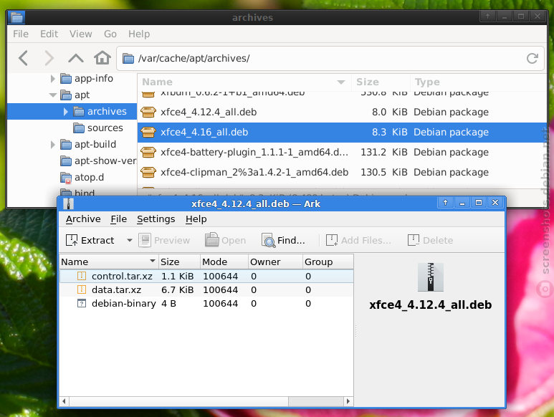Expand the apt-build tree folder
The height and width of the screenshot is (417, 554).
(x=52, y=145)
